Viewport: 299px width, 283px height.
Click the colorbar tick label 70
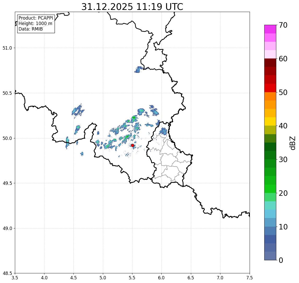(x=283, y=25)
